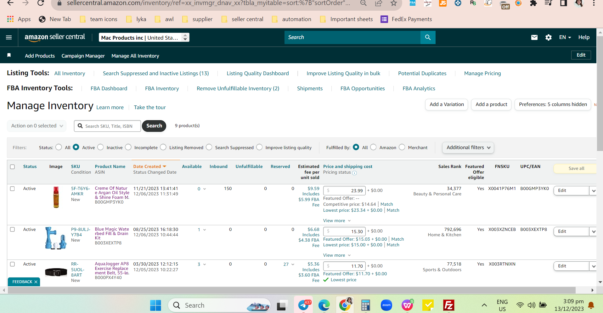This screenshot has width=603, height=313.
Task: Click the black Search button for SKU search
Action: [x=154, y=126]
